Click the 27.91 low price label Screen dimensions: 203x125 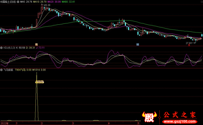pyautogui.click(x=189, y=43)
